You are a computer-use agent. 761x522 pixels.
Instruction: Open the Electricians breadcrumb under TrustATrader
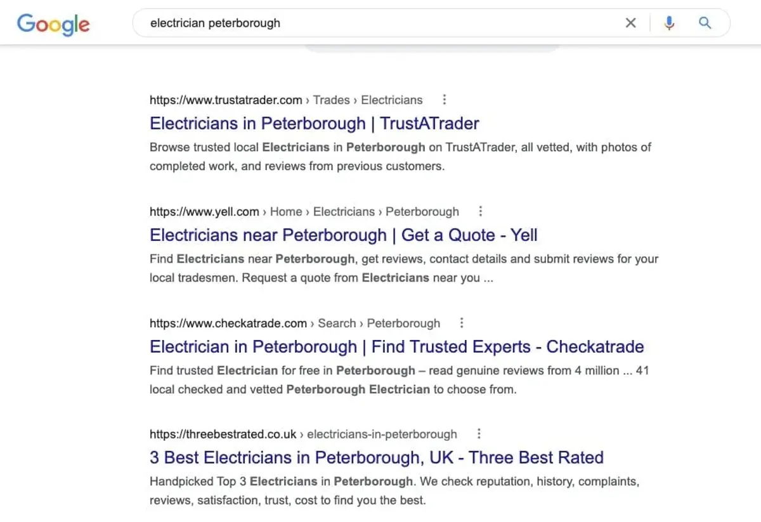tap(391, 100)
